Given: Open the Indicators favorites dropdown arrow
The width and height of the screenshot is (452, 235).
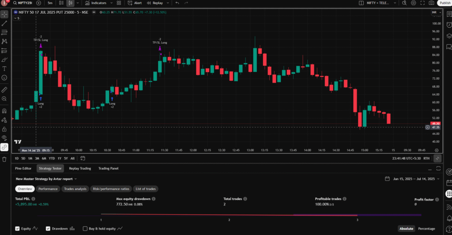Looking at the screenshot, I should coord(112,3).
